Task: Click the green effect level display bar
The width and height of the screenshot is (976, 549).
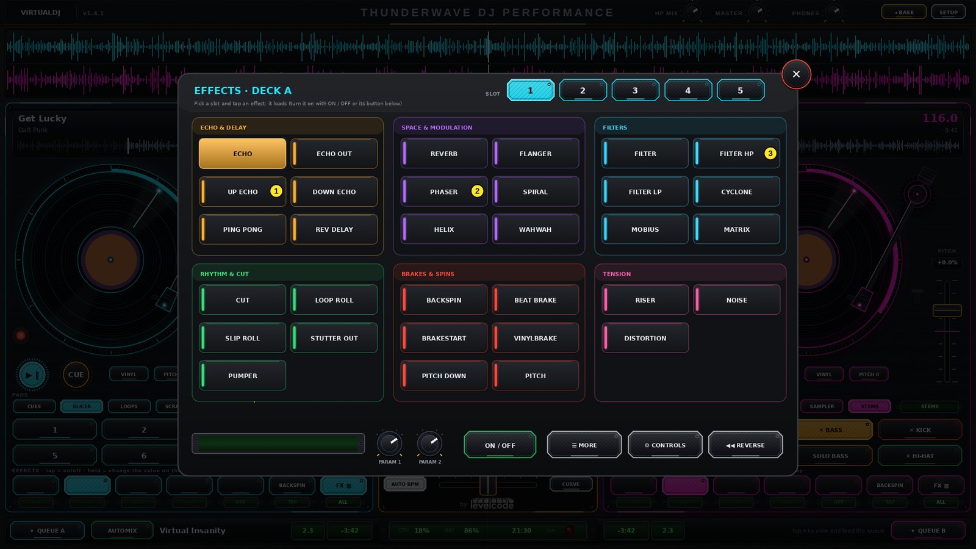Action: pos(278,443)
